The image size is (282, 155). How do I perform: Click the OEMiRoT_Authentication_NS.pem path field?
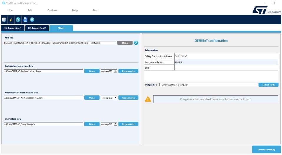tap(43, 98)
